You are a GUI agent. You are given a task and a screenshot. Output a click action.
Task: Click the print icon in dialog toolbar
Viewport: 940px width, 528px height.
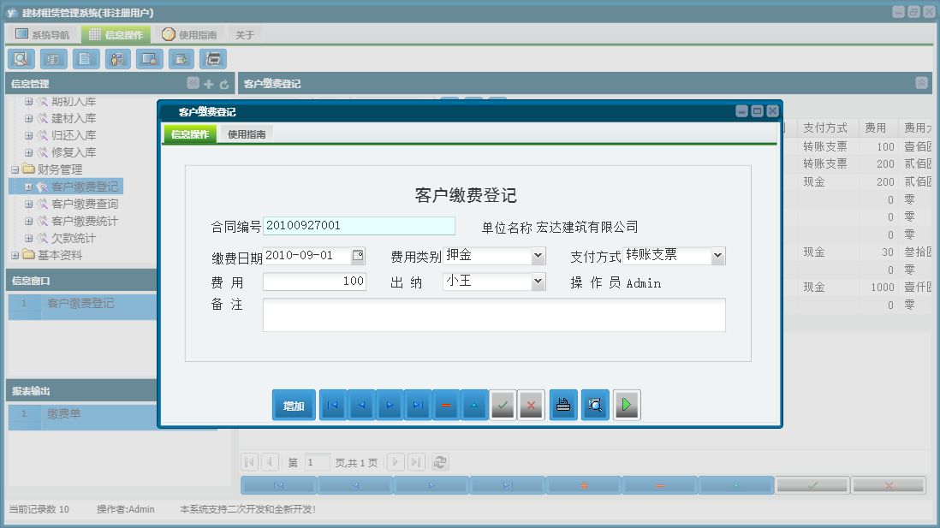coord(563,405)
